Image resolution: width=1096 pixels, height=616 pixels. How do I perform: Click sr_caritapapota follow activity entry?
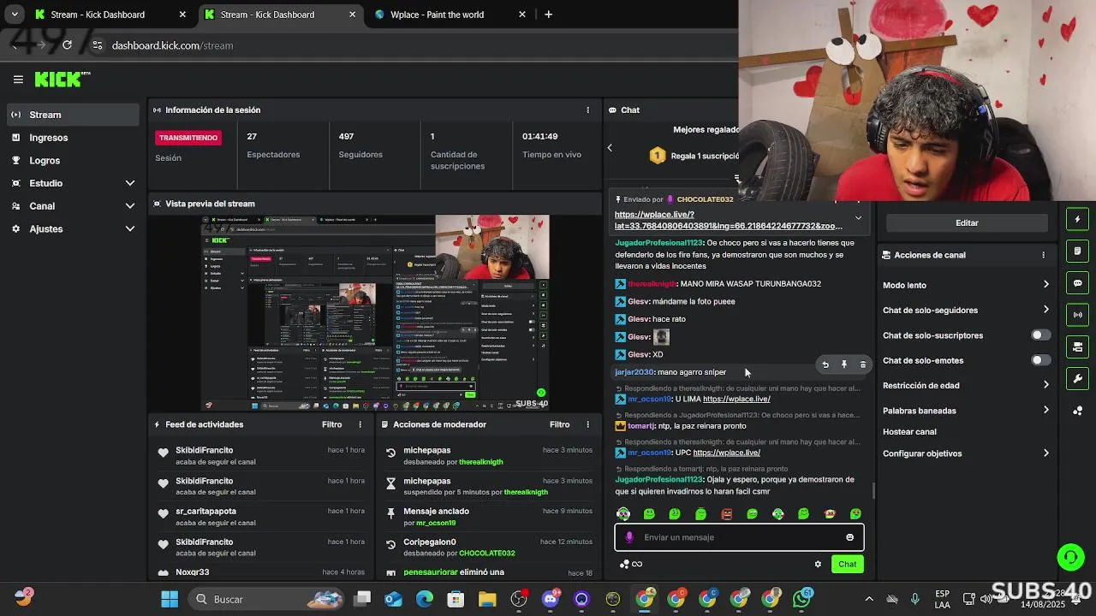pyautogui.click(x=261, y=517)
